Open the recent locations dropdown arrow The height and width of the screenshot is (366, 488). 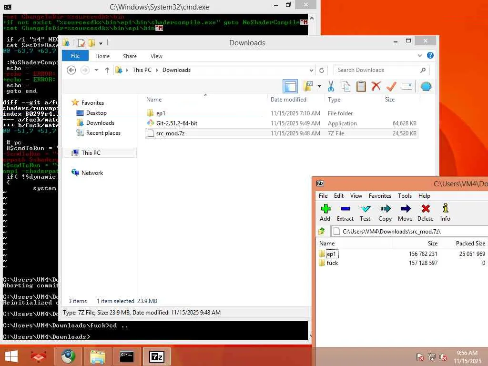(96, 70)
